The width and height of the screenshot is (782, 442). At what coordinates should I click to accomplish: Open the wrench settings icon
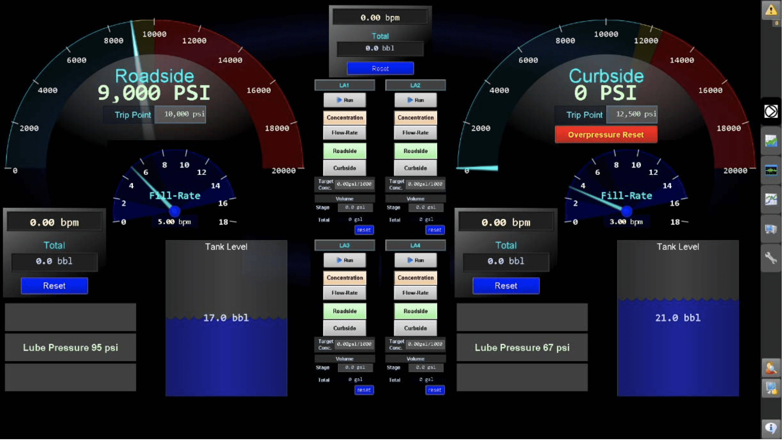[x=771, y=258]
